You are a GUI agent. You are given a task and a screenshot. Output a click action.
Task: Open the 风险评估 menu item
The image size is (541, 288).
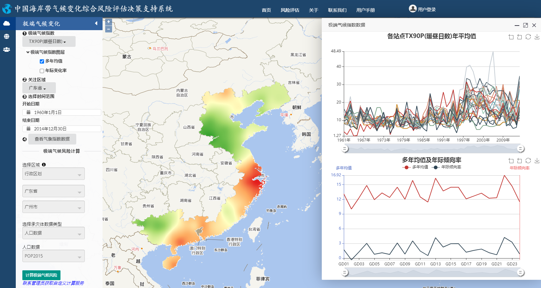point(290,10)
